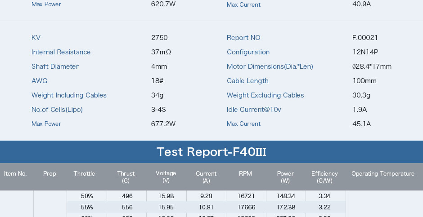Click the Report NO value F.00021
This screenshot has width=423, height=217.
[365, 38]
